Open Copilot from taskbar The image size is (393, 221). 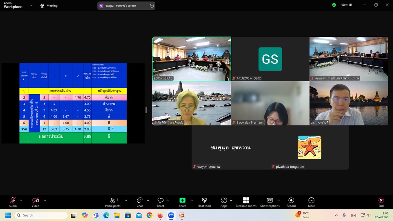(x=85, y=215)
